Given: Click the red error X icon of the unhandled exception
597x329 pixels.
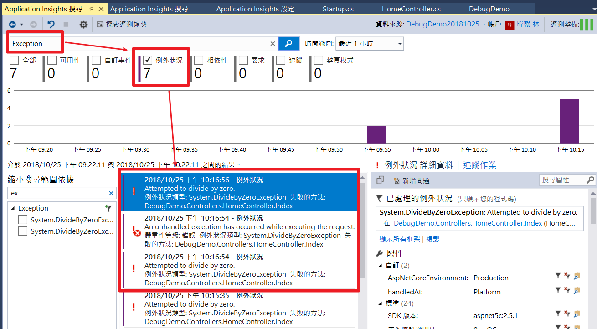Looking at the screenshot, I should click(x=137, y=233).
